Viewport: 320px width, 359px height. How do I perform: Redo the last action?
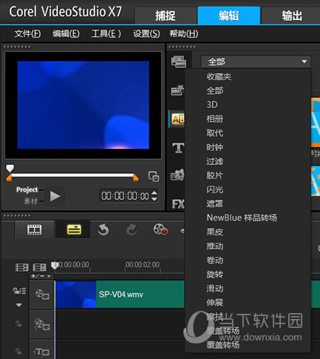click(132, 229)
